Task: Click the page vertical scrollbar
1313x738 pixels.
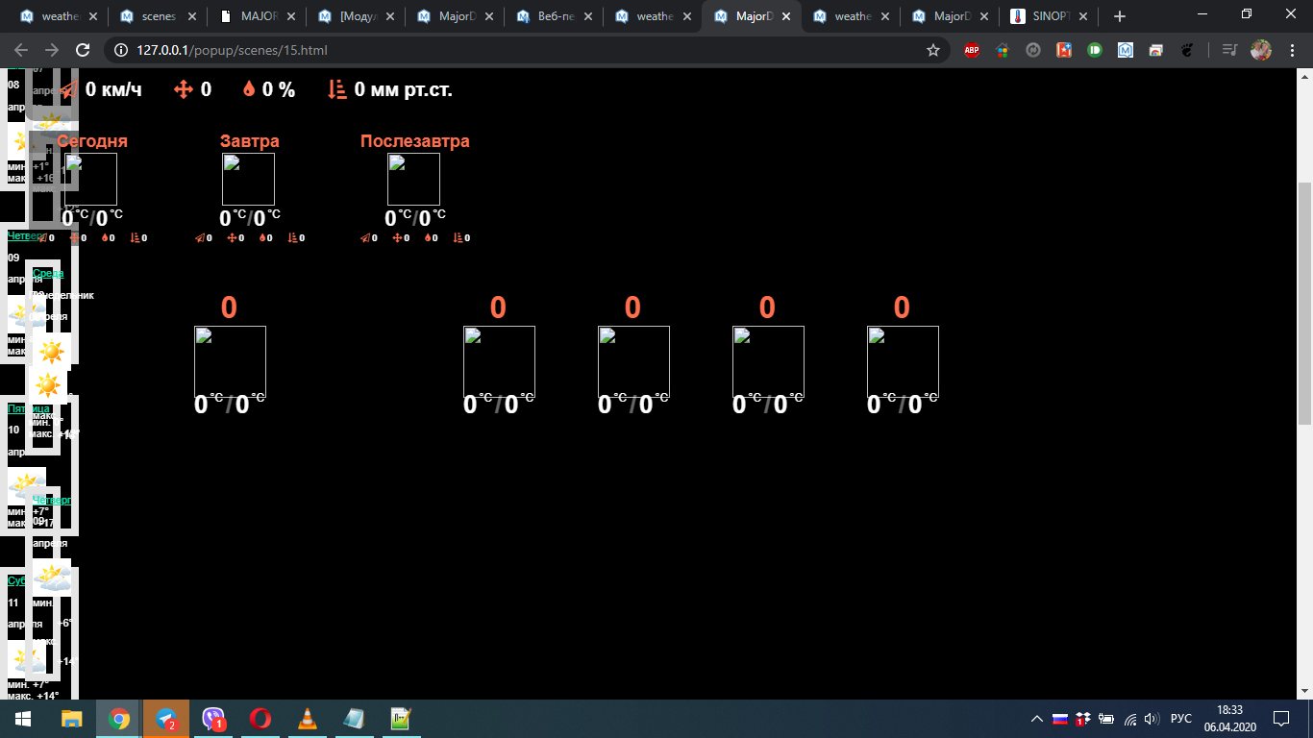Action: [x=1304, y=303]
